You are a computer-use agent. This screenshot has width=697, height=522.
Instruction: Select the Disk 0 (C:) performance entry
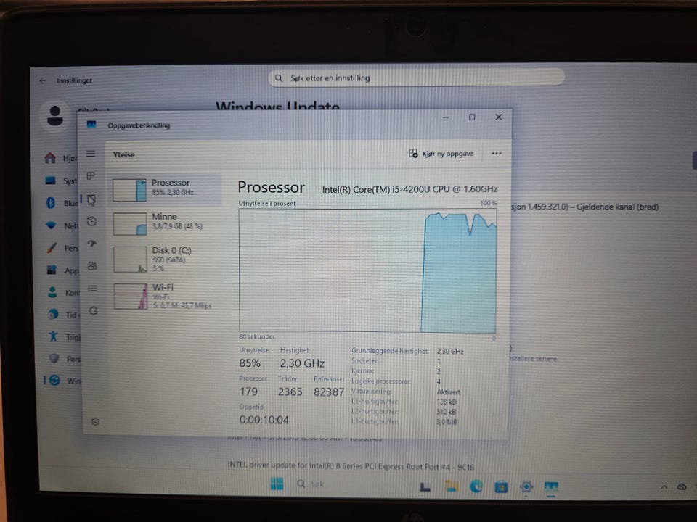[166, 260]
